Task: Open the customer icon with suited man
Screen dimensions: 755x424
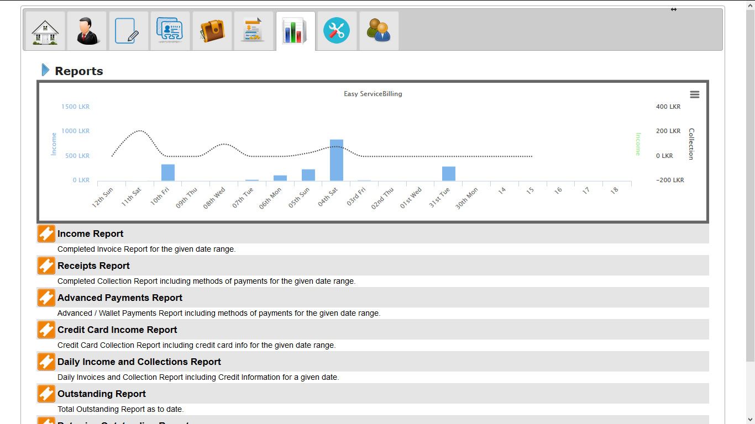Action: point(87,31)
